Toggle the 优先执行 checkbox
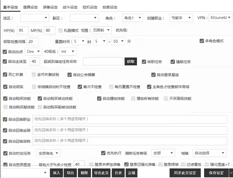Viewport: 233px width, 178px height. (x=103, y=153)
